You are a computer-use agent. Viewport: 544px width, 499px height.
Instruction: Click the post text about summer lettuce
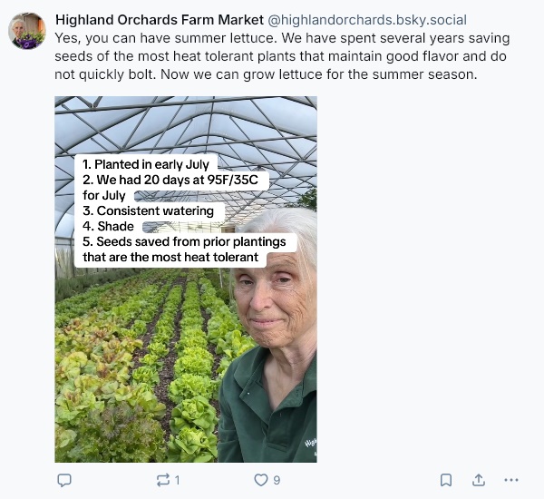point(281,56)
